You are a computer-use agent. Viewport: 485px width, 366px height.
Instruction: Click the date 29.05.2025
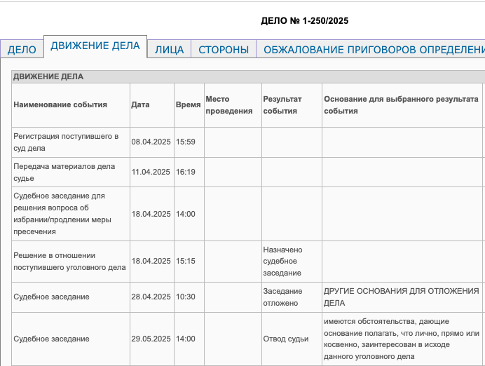tap(151, 339)
